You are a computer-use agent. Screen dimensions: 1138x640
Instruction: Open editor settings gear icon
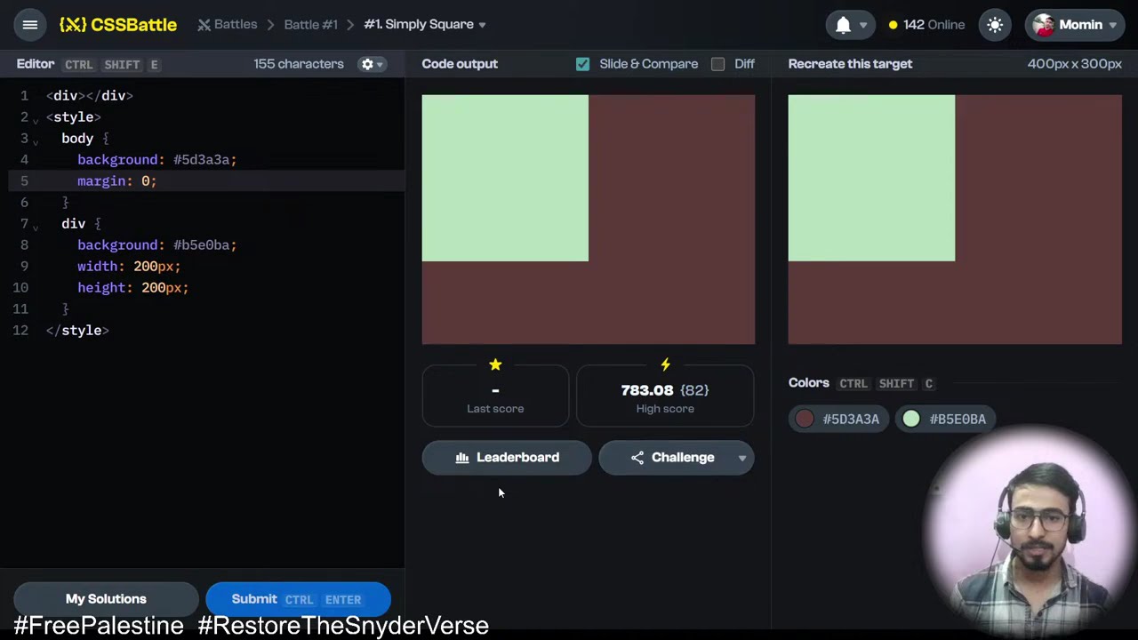coord(367,64)
